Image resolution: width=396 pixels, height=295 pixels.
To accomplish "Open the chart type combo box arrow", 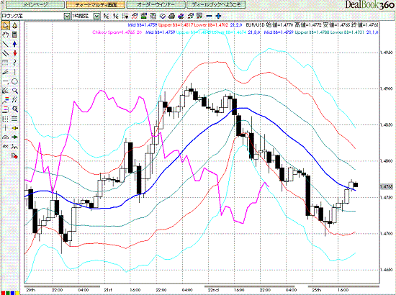I will 67,16.
